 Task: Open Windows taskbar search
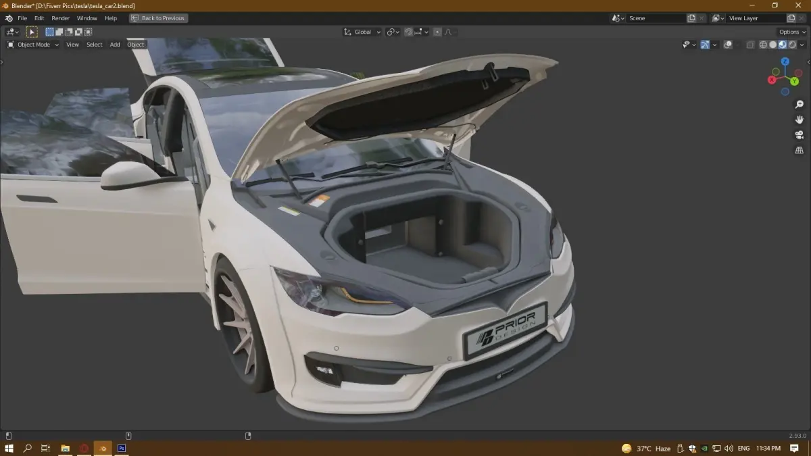(28, 448)
